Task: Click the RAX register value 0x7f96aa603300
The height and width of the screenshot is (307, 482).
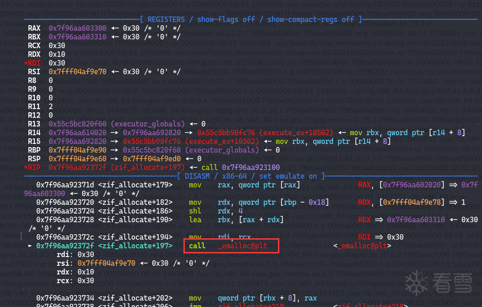Action: [x=78, y=28]
